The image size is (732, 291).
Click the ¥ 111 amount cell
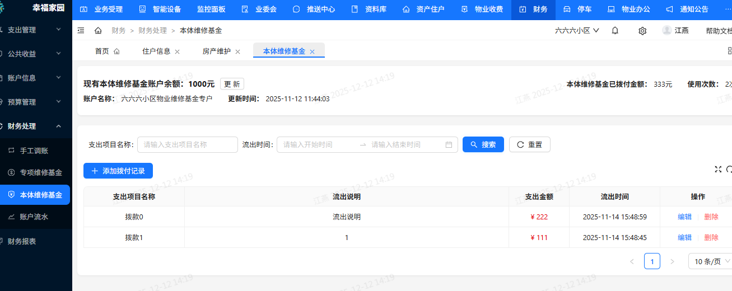(x=539, y=237)
